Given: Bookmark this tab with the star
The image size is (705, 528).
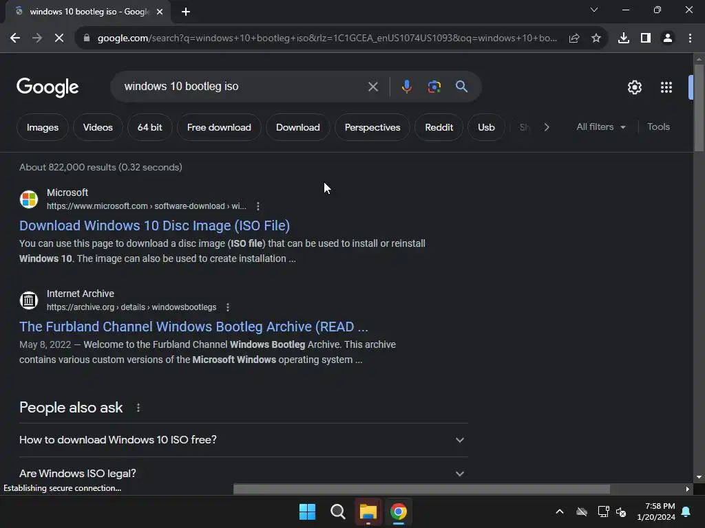Looking at the screenshot, I should pyautogui.click(x=596, y=38).
